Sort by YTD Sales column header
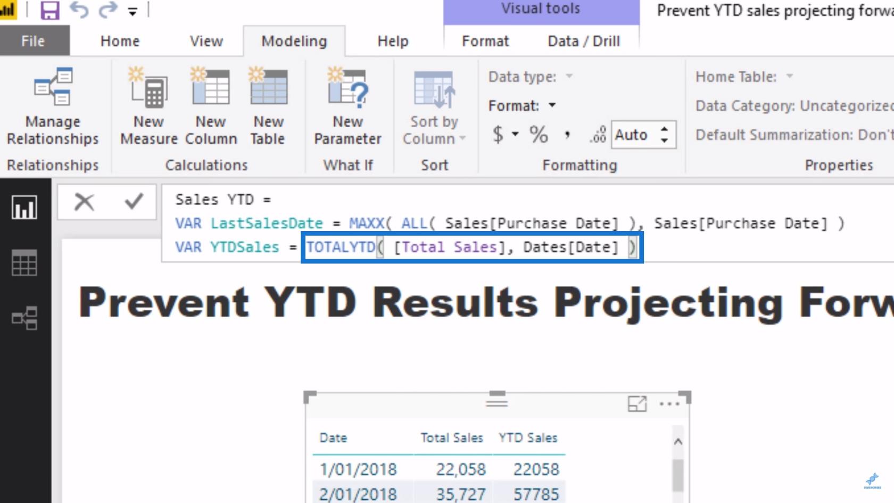The width and height of the screenshot is (894, 503). tap(528, 438)
